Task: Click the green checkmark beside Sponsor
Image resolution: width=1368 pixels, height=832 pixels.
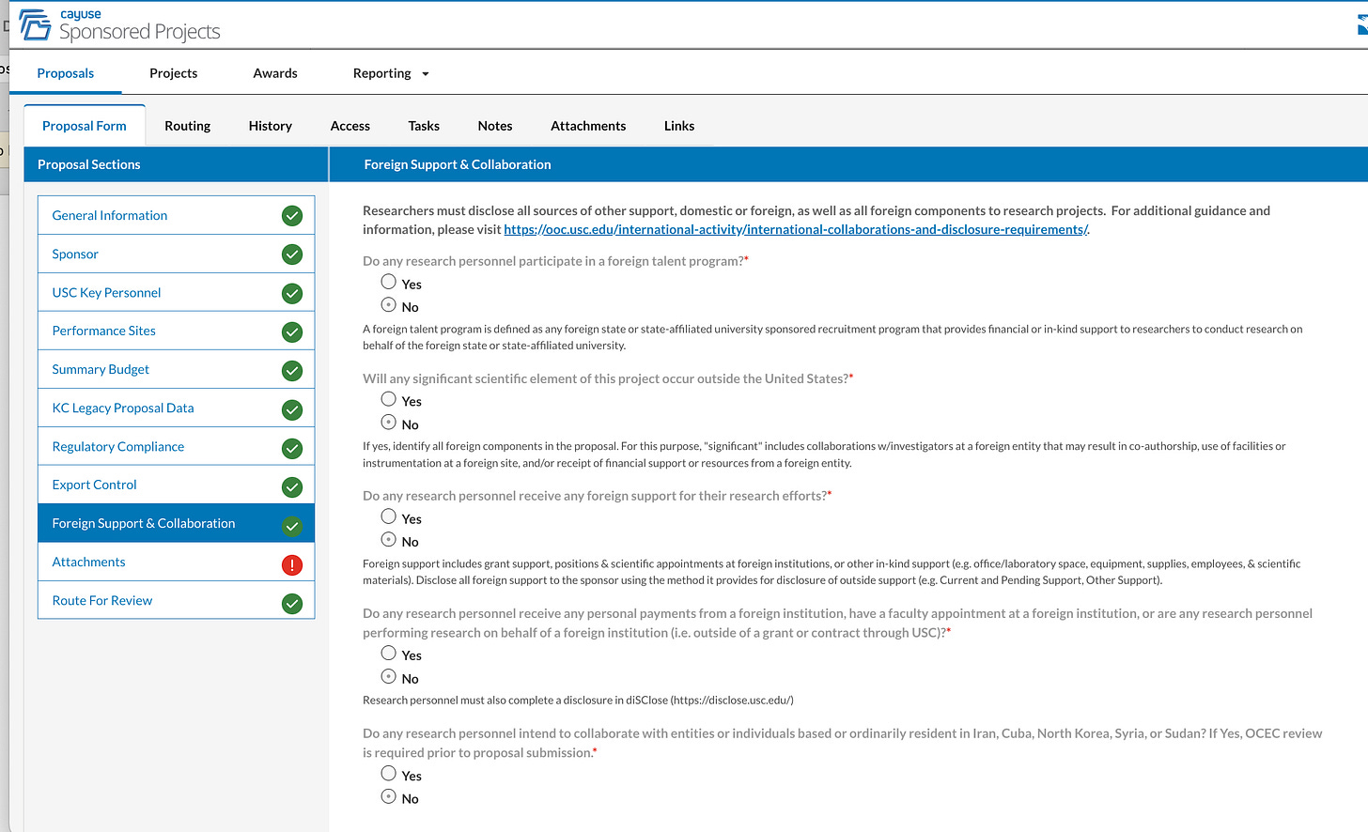Action: [292, 254]
